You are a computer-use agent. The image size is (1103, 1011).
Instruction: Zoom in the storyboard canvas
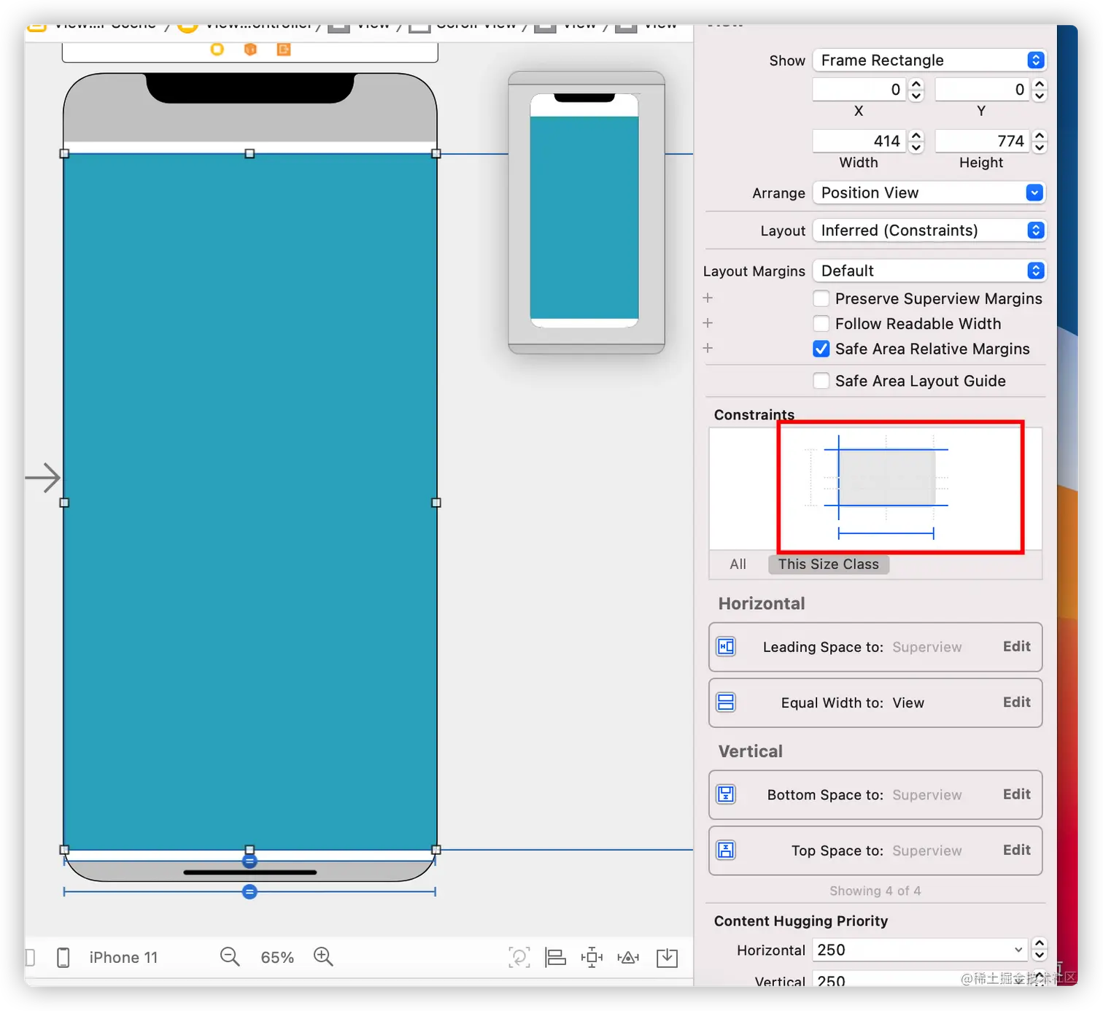pyautogui.click(x=323, y=956)
